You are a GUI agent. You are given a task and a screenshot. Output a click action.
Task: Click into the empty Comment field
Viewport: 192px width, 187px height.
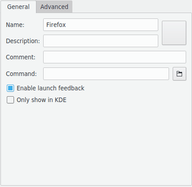pyautogui.click(x=115, y=57)
